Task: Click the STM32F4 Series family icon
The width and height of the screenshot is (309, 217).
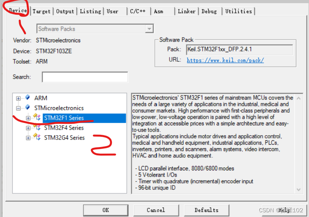Action: pos(37,127)
